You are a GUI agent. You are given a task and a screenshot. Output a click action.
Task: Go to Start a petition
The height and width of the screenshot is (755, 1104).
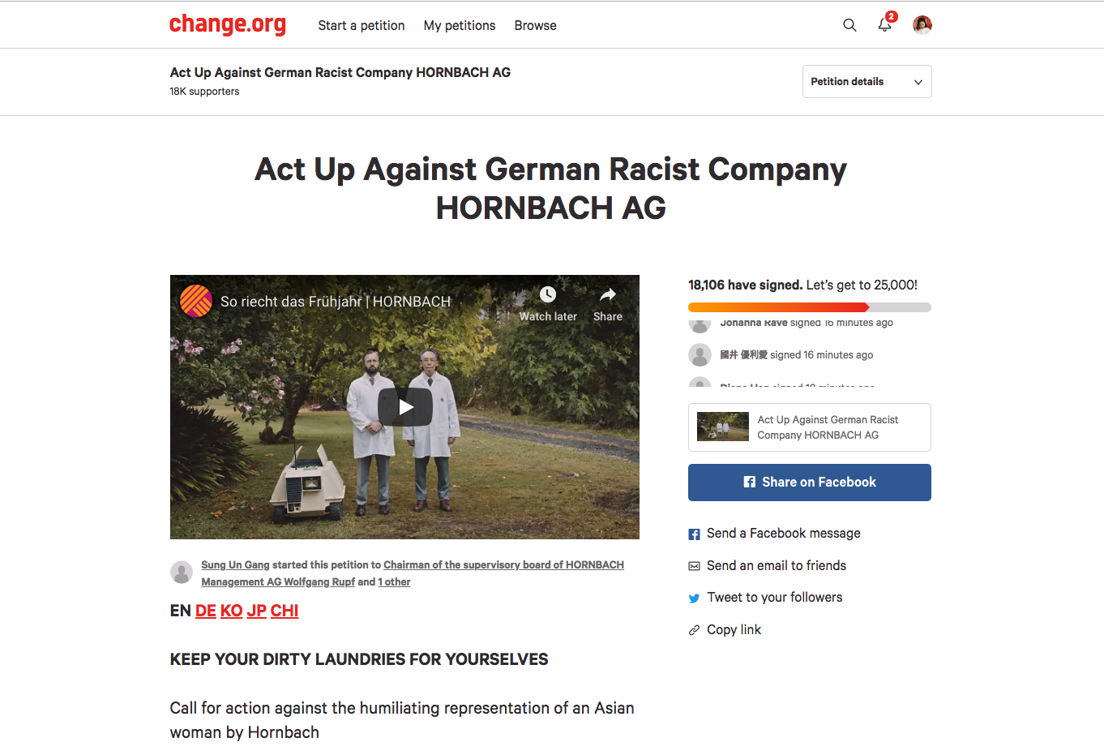tap(362, 26)
